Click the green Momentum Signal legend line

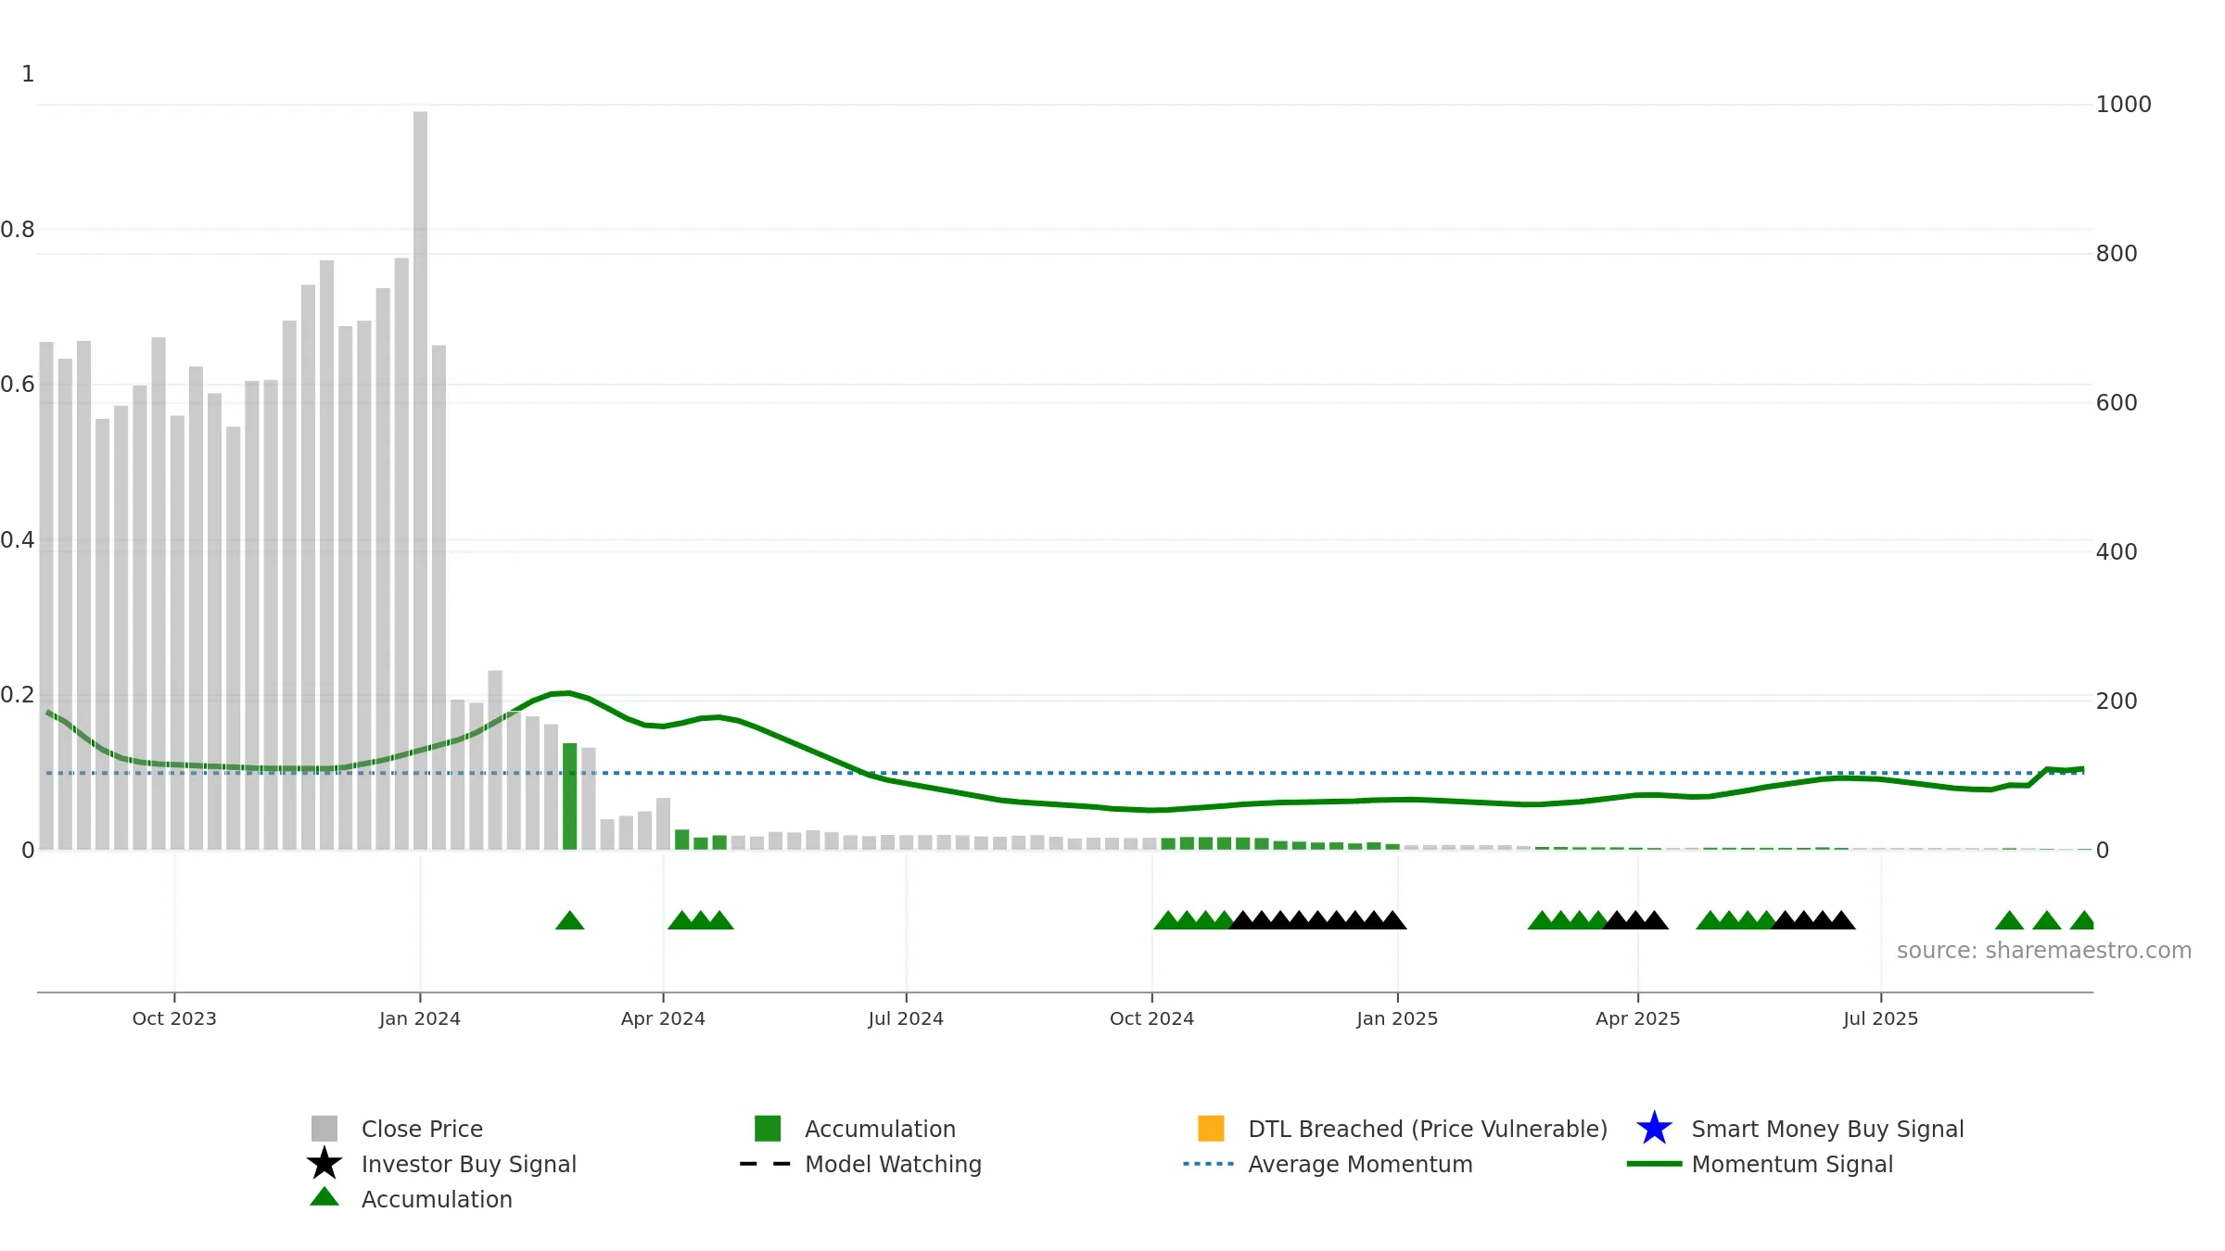click(1654, 1164)
